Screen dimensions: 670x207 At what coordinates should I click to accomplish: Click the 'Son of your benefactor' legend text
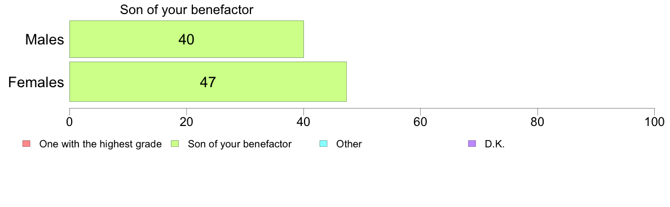240,144
